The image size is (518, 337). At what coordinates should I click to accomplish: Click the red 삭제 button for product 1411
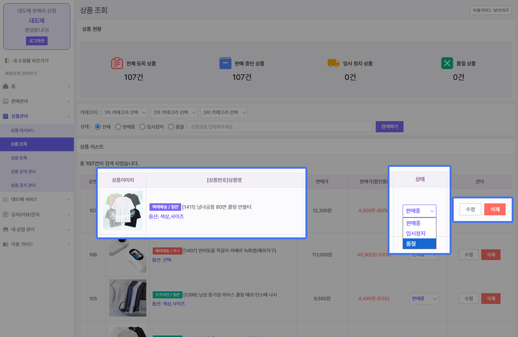495,210
